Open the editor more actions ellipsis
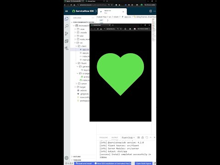Image resolution: width=220 pixels, height=165 pixels. pos(154,11)
